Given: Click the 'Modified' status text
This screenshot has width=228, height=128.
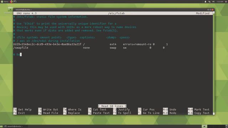Looking at the screenshot, I should point(203,13).
